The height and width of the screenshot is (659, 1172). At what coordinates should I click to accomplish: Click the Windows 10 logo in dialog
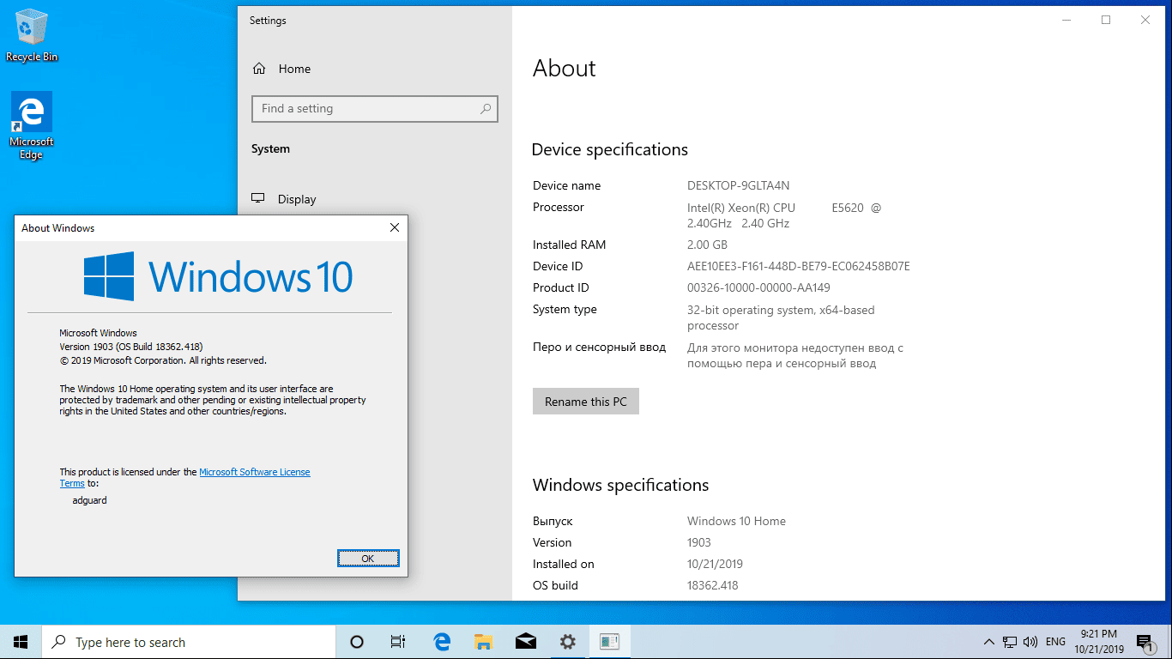point(219,276)
